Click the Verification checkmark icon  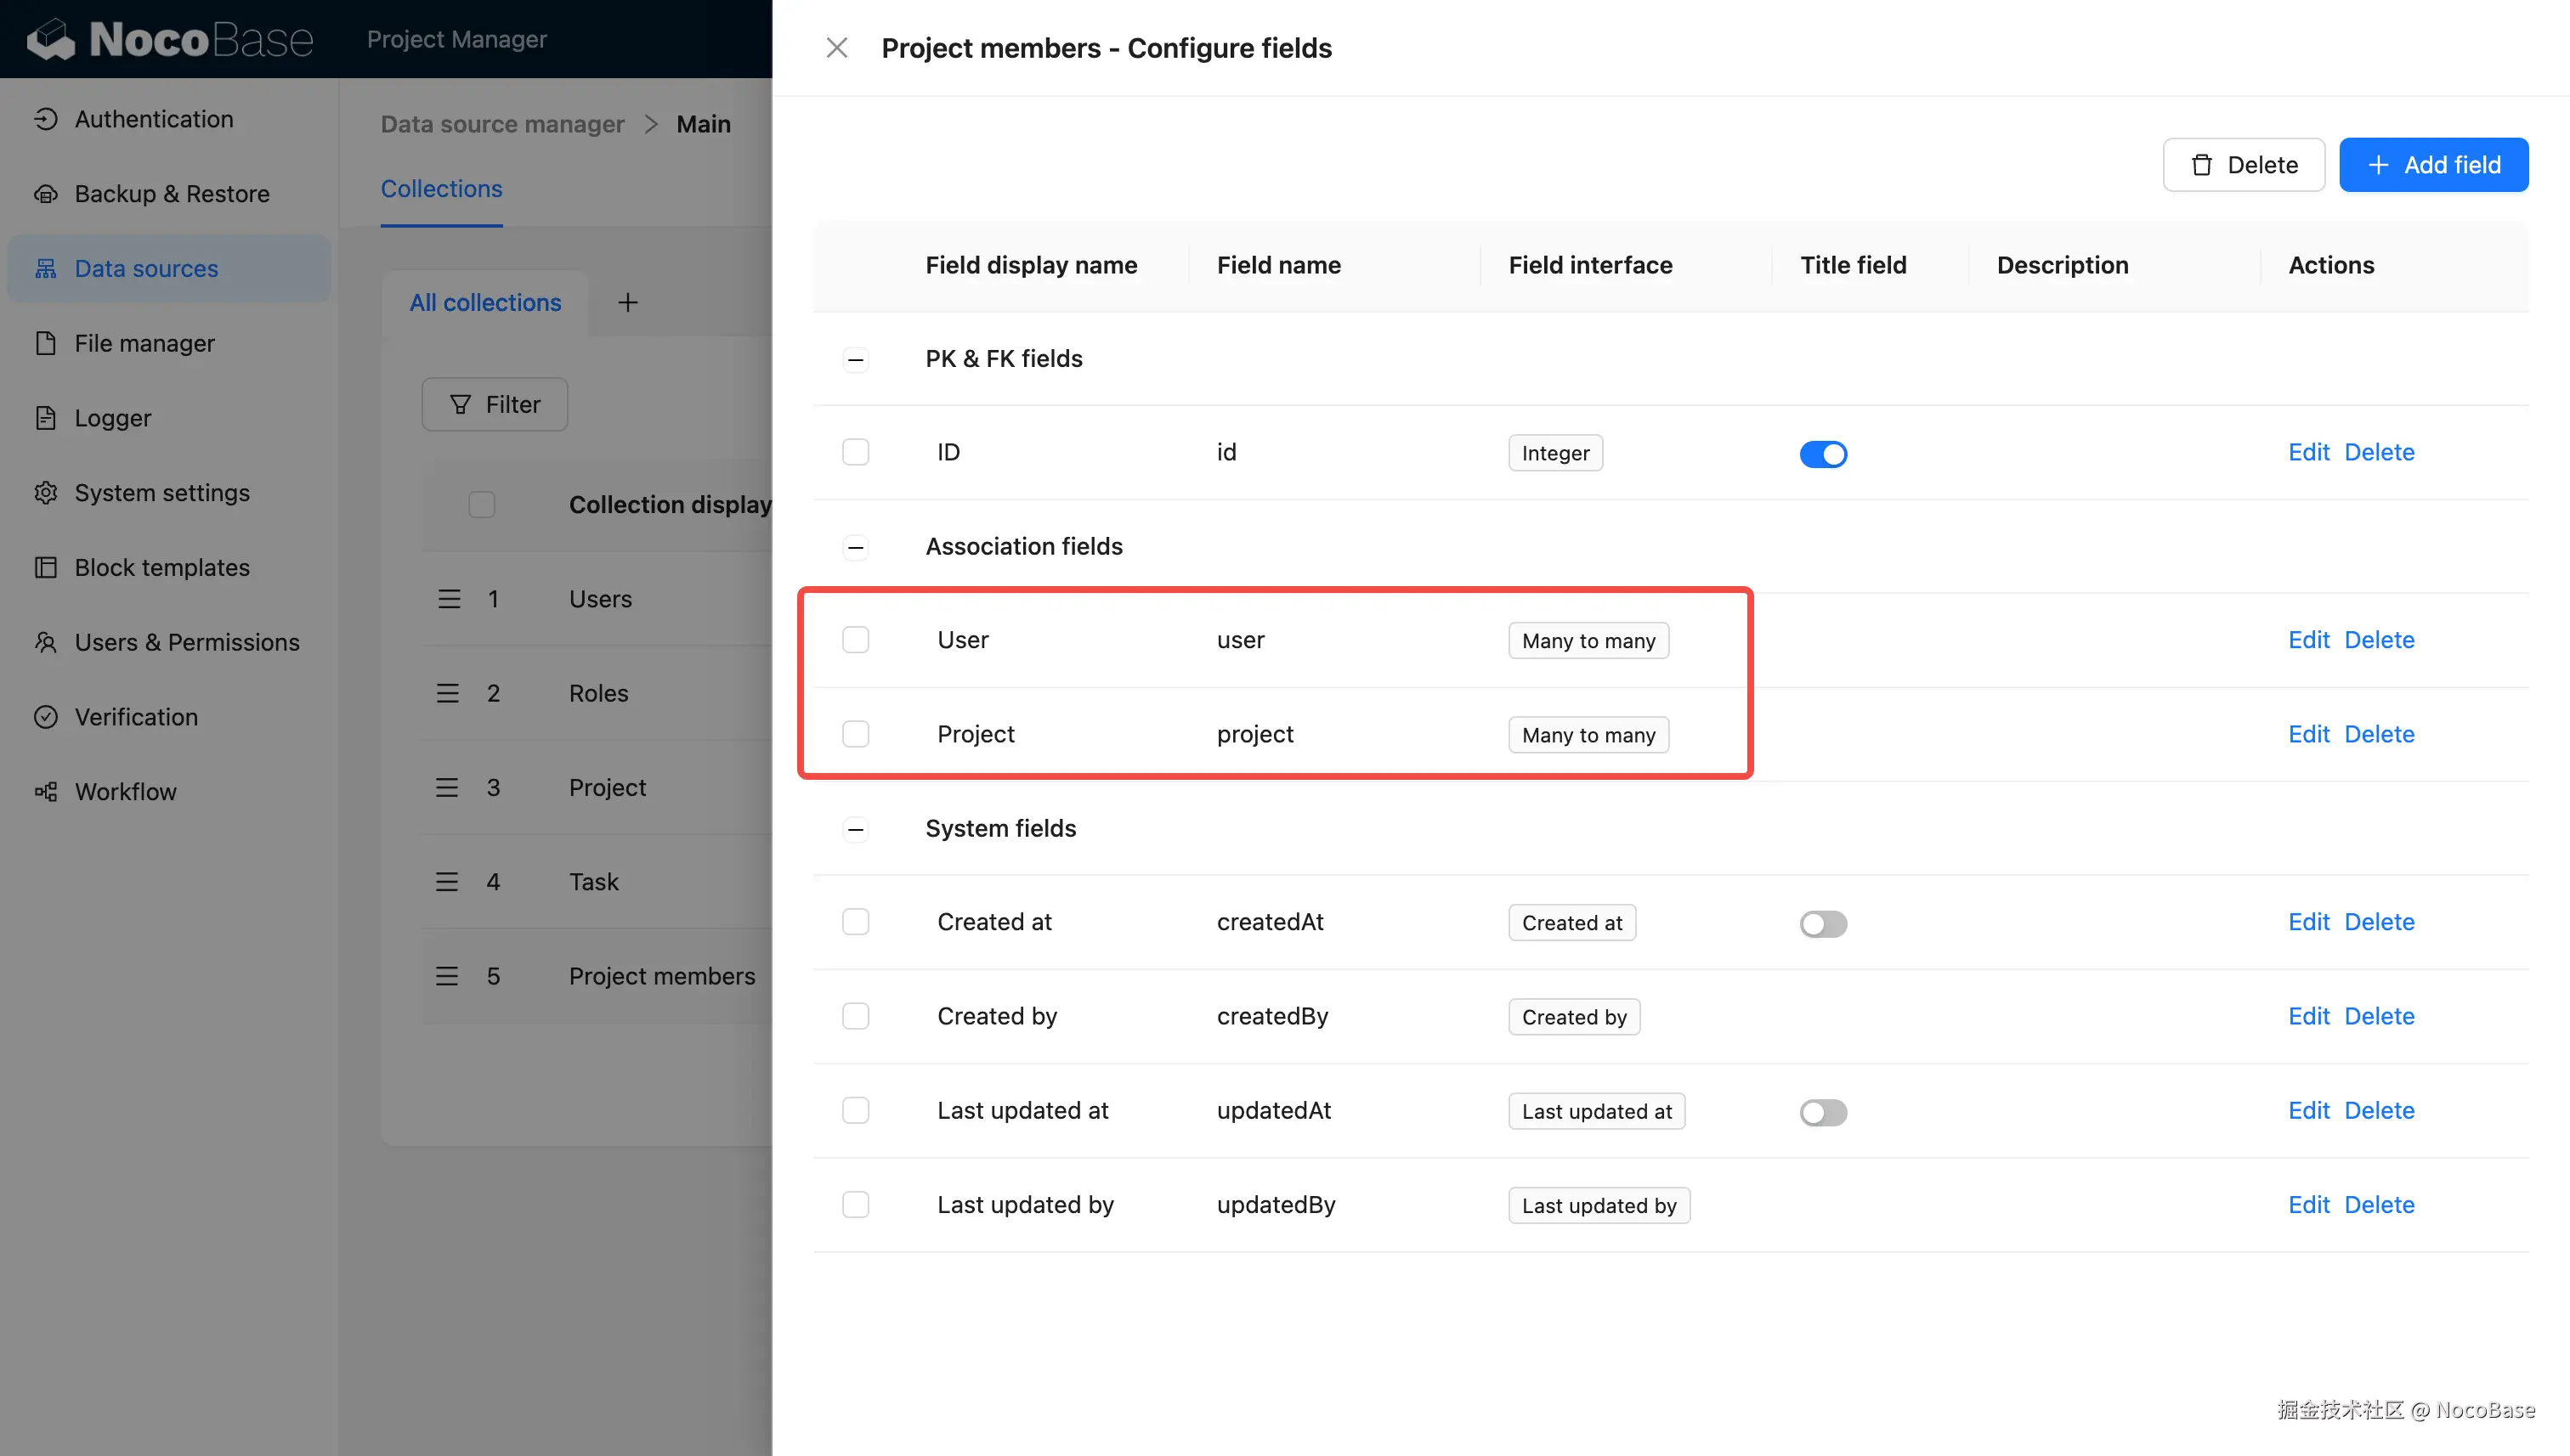[46, 717]
